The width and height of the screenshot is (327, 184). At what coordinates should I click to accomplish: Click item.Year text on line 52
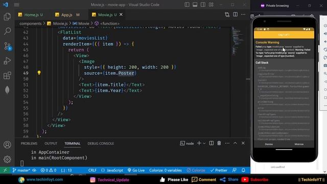pyautogui.click(x=109, y=90)
